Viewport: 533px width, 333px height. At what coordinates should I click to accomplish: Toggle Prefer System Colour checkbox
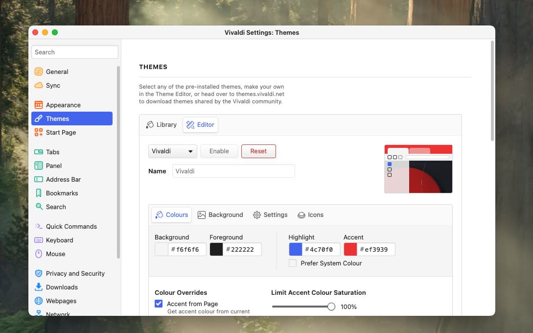[292, 263]
